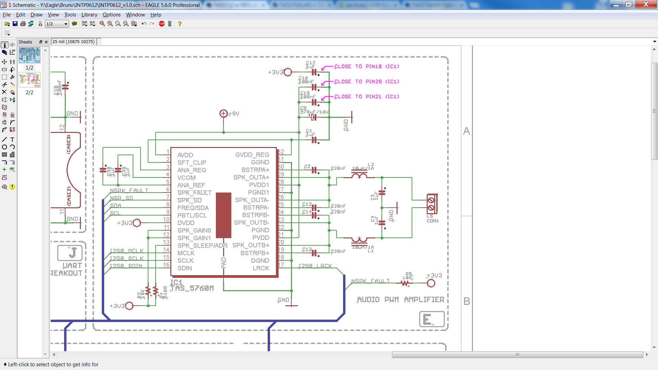Image resolution: width=658 pixels, height=370 pixels.
Task: Click the Undo button
Action: (x=144, y=24)
